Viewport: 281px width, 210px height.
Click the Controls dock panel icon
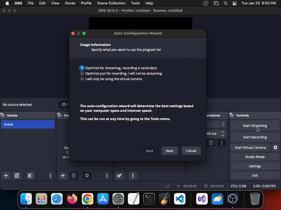[x=232, y=115]
